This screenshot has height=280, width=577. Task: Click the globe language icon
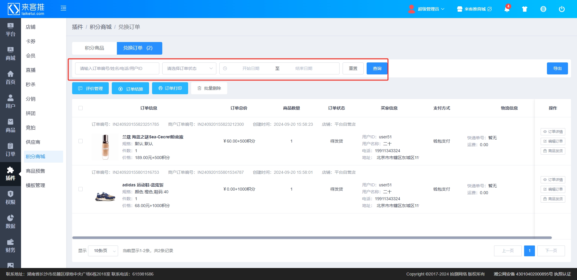(x=543, y=9)
